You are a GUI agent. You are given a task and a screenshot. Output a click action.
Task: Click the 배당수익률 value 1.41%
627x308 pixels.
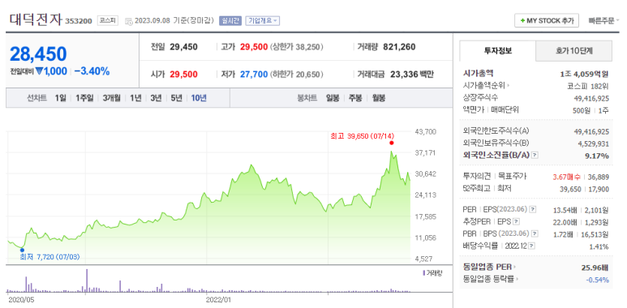(x=599, y=246)
